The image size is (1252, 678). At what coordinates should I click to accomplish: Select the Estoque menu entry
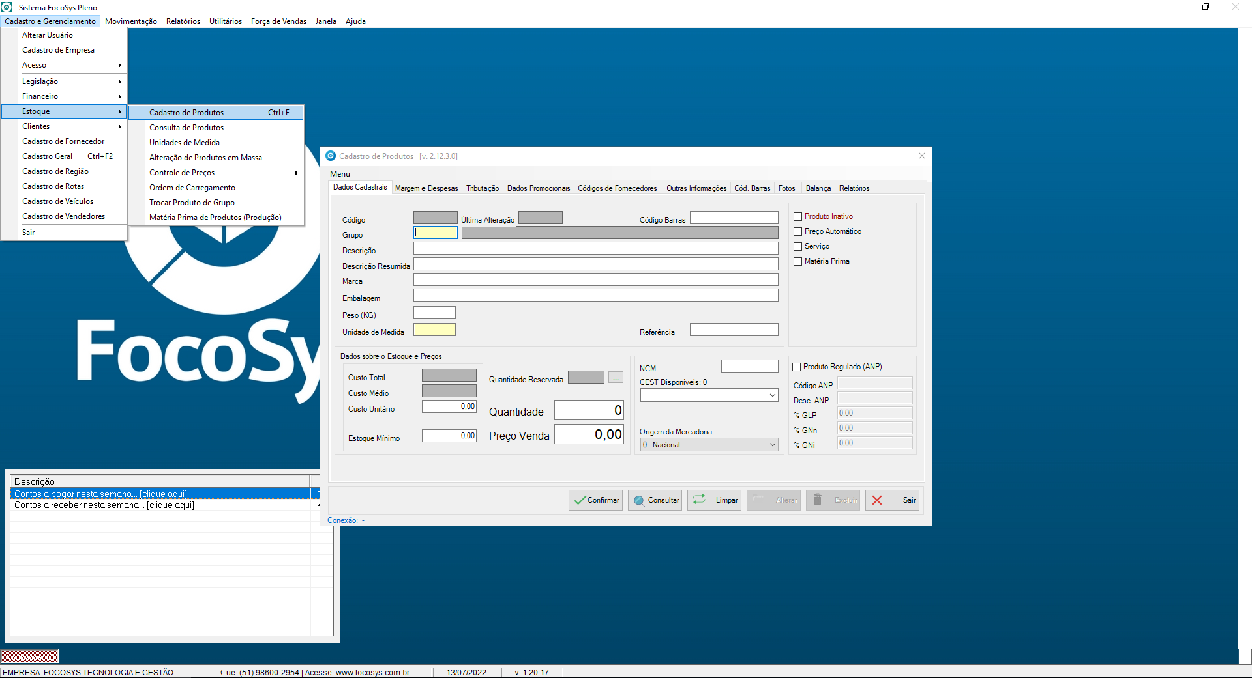pos(64,111)
